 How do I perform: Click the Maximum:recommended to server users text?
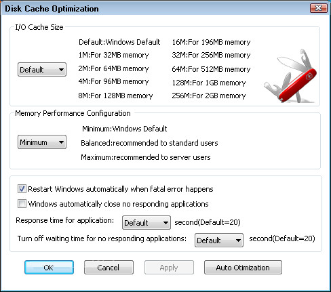click(x=146, y=157)
